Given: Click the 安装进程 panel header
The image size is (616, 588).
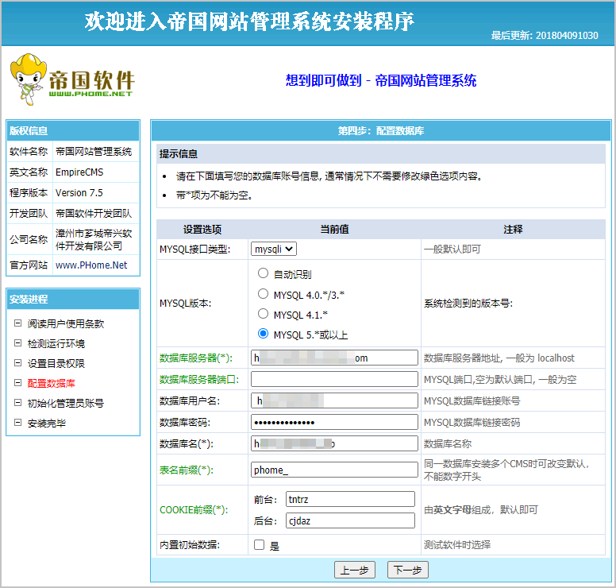Looking at the screenshot, I should click(73, 300).
